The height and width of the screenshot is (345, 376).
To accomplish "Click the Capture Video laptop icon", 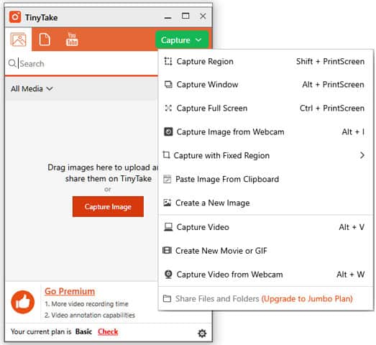I will 168,227.
